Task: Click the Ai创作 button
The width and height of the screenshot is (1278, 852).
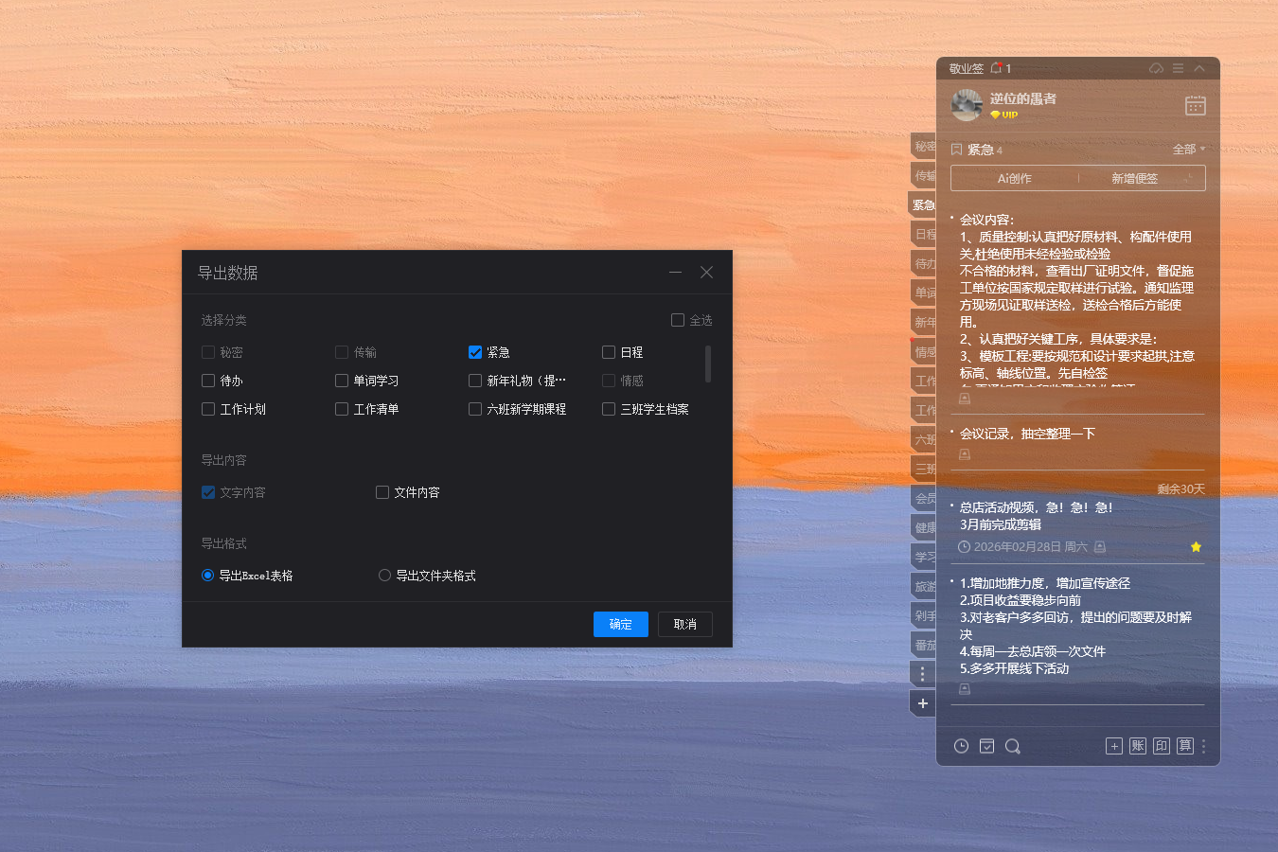Action: pos(1013,178)
